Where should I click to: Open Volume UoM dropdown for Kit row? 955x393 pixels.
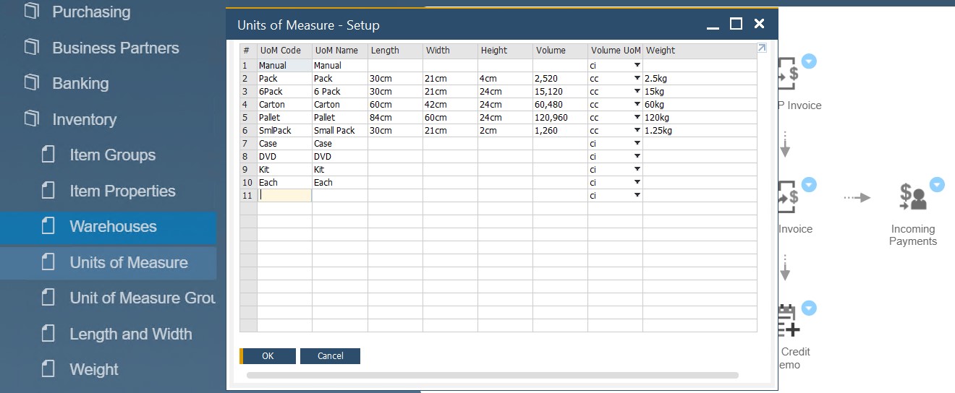coord(637,169)
